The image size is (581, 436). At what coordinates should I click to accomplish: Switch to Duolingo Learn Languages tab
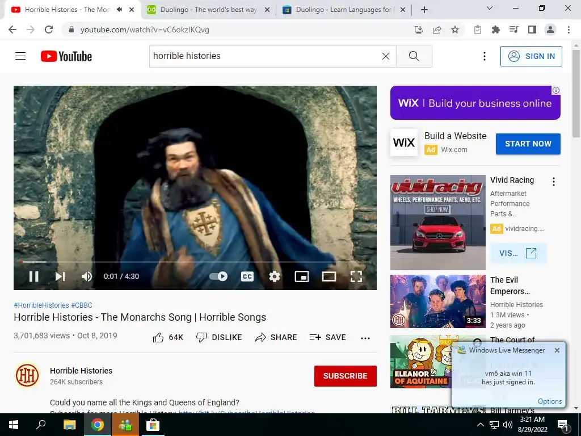344,10
